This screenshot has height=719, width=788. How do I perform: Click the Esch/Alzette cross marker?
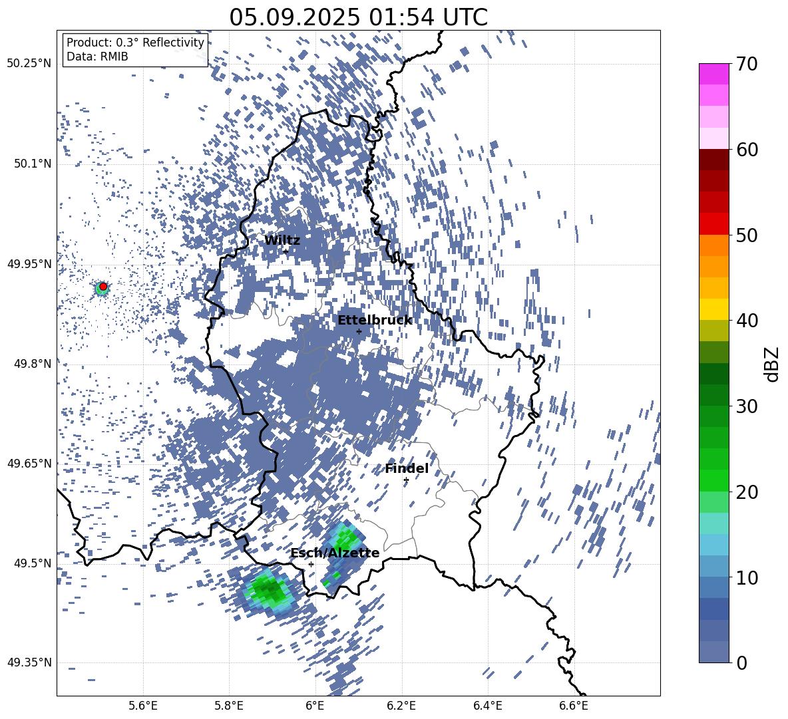pos(311,564)
